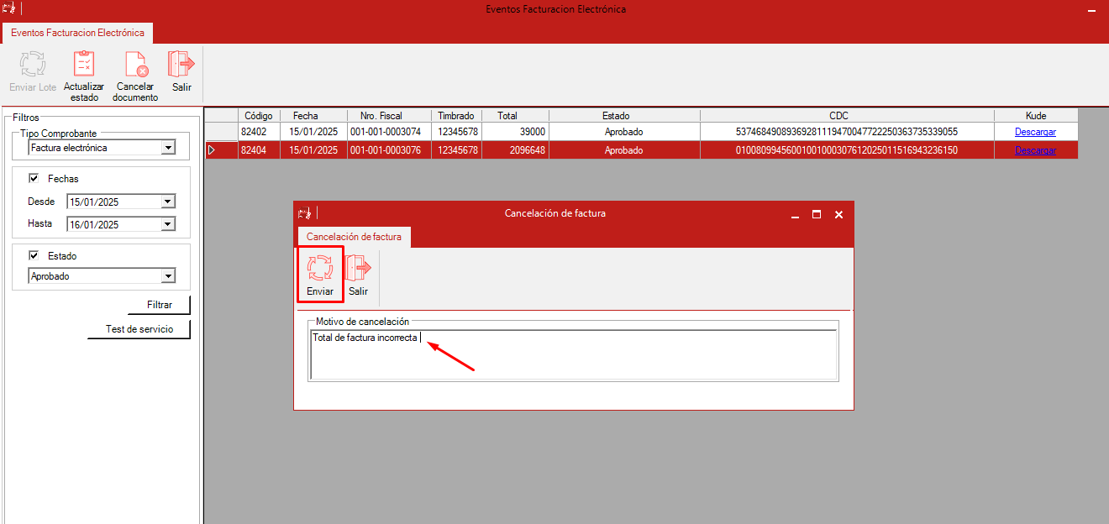The image size is (1109, 524).
Task: Select the Eventos Facturacion Electrónica tab
Action: tap(77, 33)
